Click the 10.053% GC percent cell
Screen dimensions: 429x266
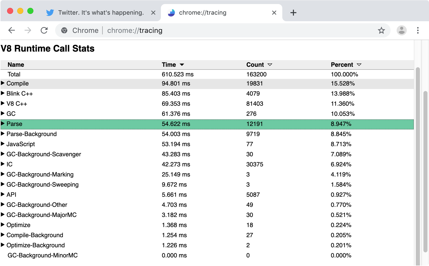point(343,114)
